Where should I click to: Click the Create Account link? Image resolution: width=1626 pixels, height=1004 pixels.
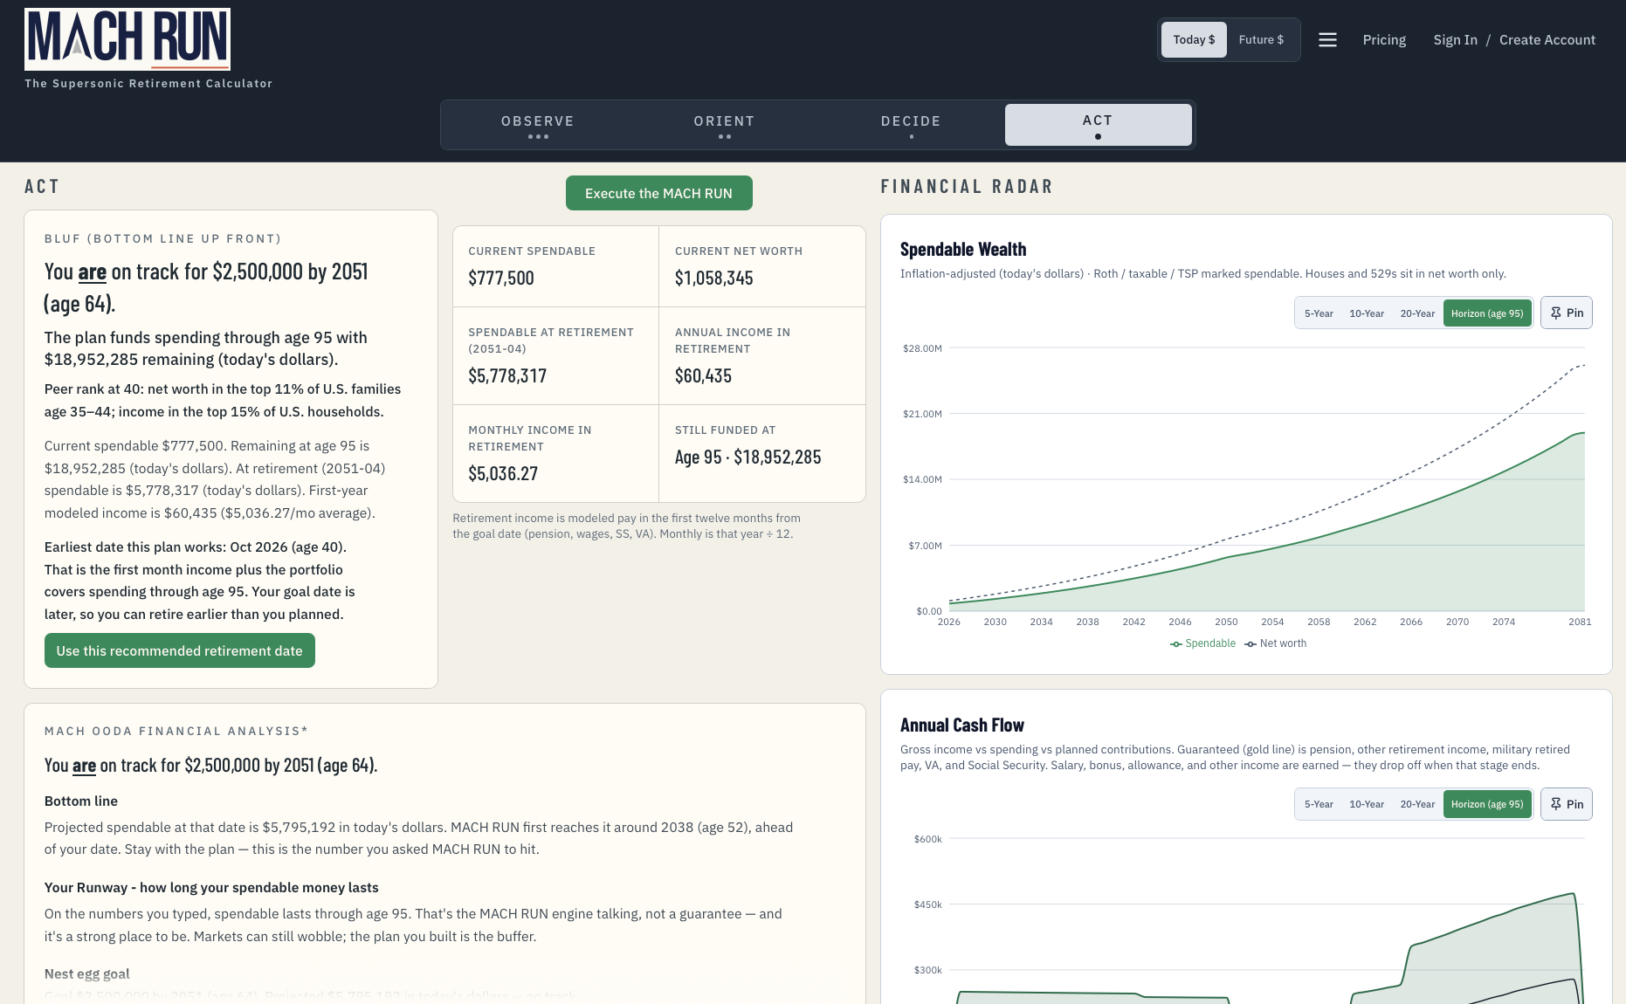pos(1547,40)
